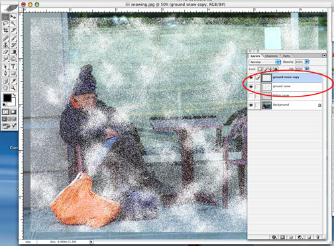This screenshot has width=334, height=246.
Task: Hide the ground snow layer
Action: (x=251, y=87)
